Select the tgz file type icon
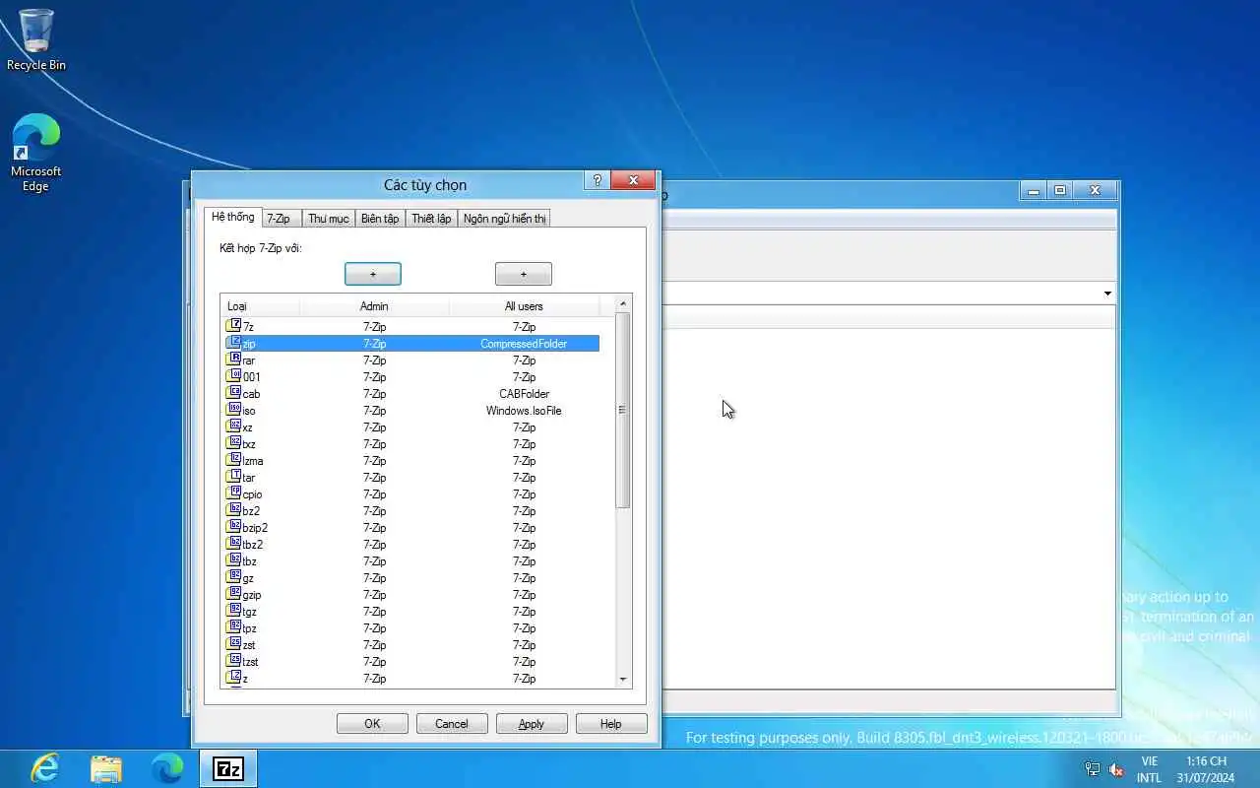This screenshot has height=788, width=1260. [x=234, y=611]
